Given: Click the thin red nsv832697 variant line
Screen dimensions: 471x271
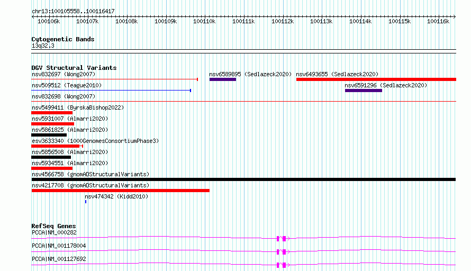Looking at the screenshot, I should [x=114, y=79].
